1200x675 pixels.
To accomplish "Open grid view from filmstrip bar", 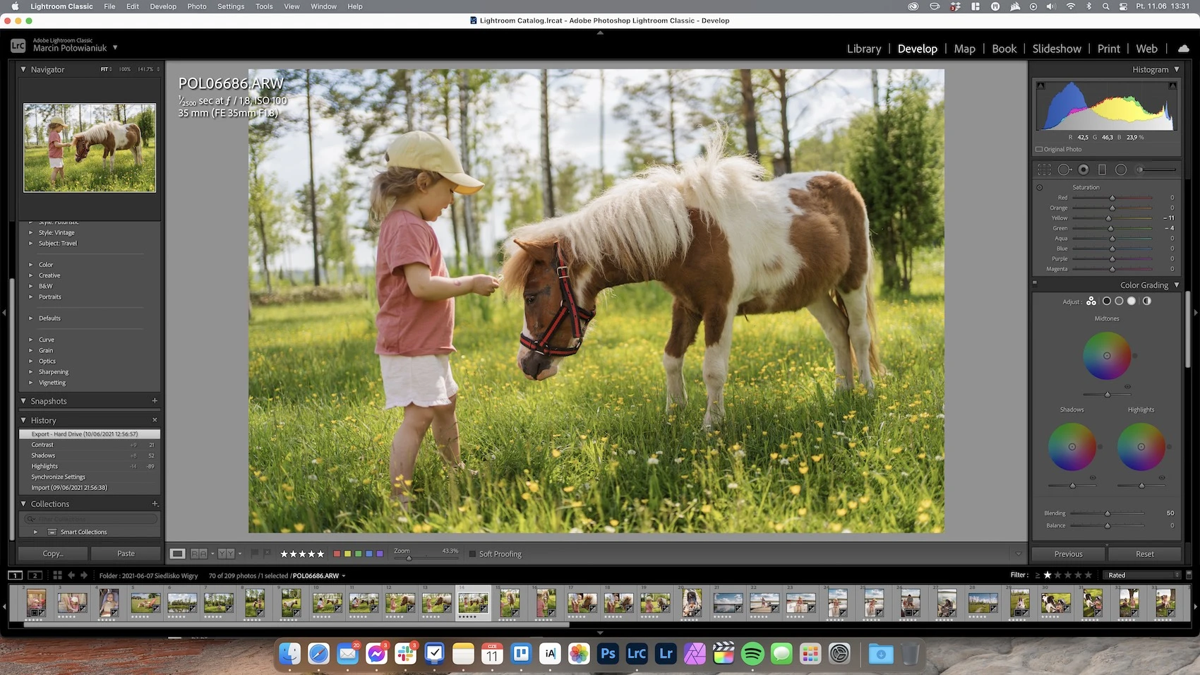I will pos(58,575).
